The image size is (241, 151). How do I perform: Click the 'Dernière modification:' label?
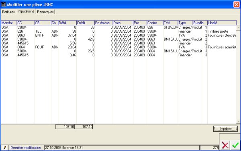(x=26, y=148)
